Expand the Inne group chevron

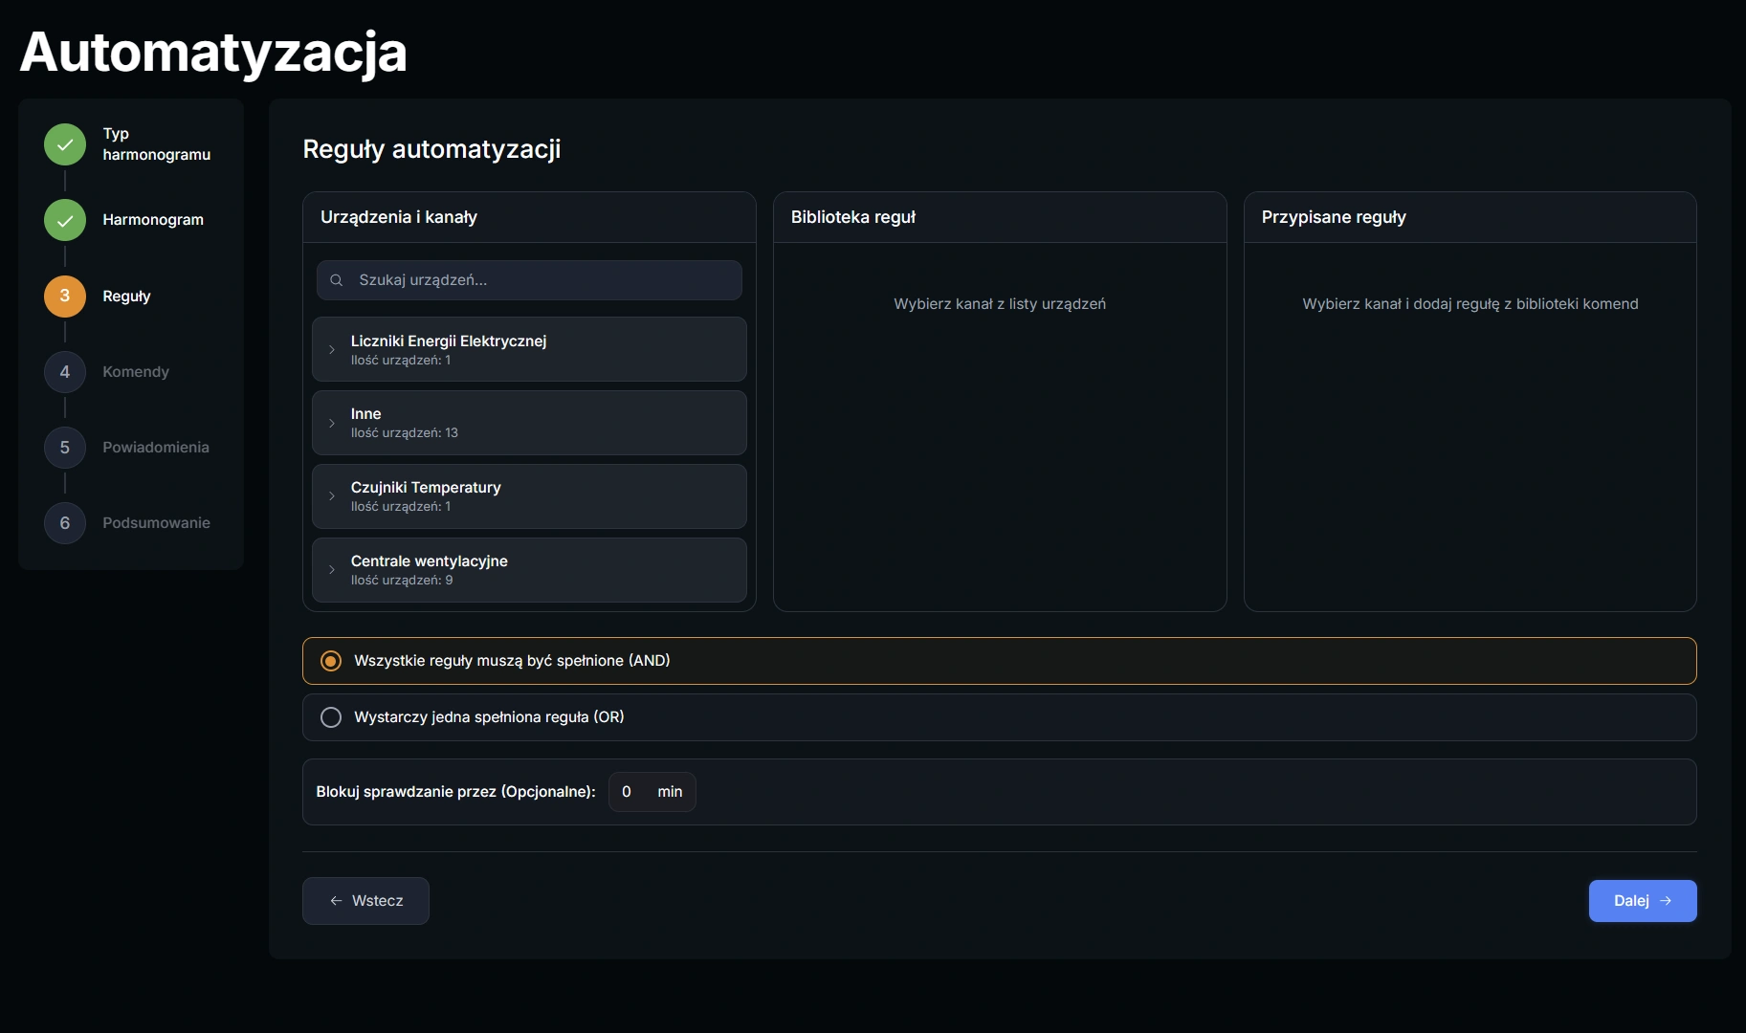click(332, 423)
